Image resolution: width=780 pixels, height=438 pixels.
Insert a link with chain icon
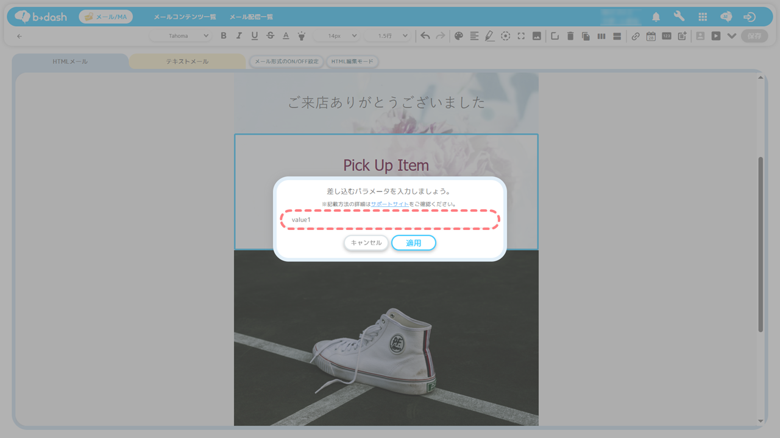pos(636,36)
